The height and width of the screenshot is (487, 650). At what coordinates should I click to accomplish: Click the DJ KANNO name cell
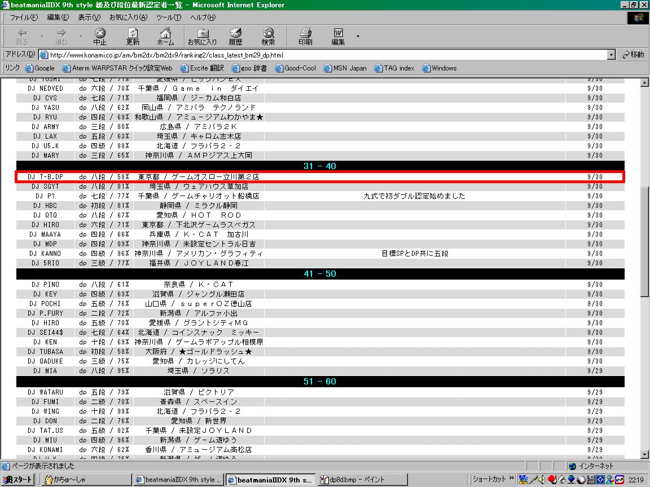click(45, 254)
